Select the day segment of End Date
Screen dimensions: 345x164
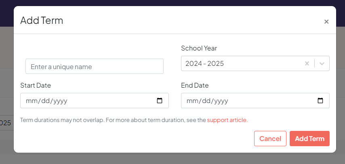click(x=206, y=101)
